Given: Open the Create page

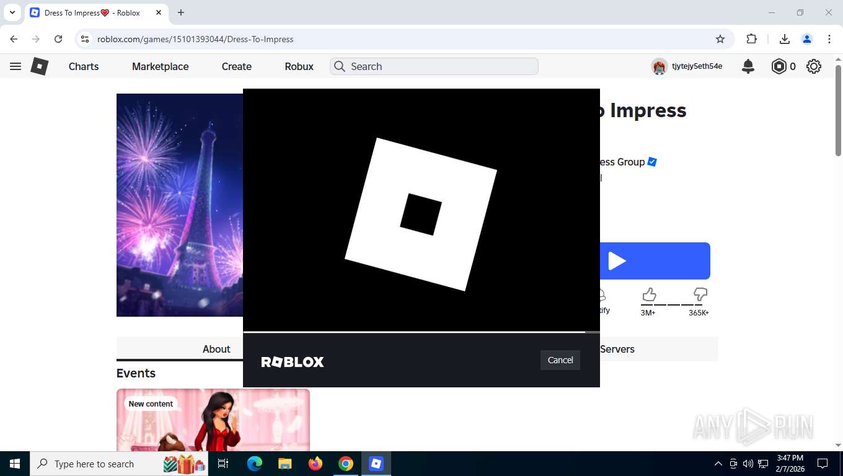Looking at the screenshot, I should [237, 66].
